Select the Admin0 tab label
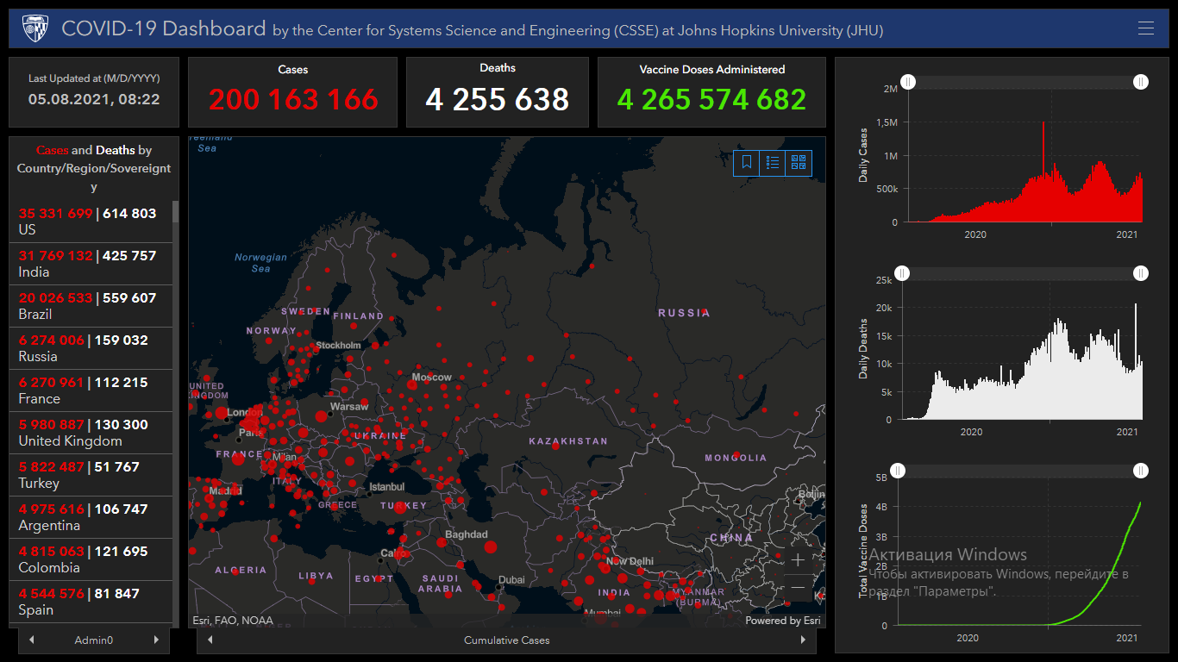The image size is (1178, 662). [94, 640]
